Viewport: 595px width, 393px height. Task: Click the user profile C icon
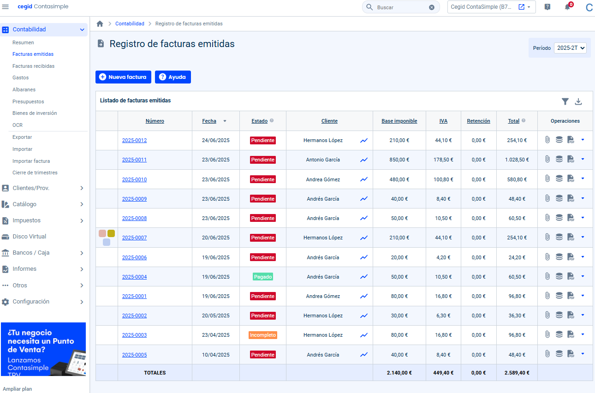pyautogui.click(x=589, y=7)
